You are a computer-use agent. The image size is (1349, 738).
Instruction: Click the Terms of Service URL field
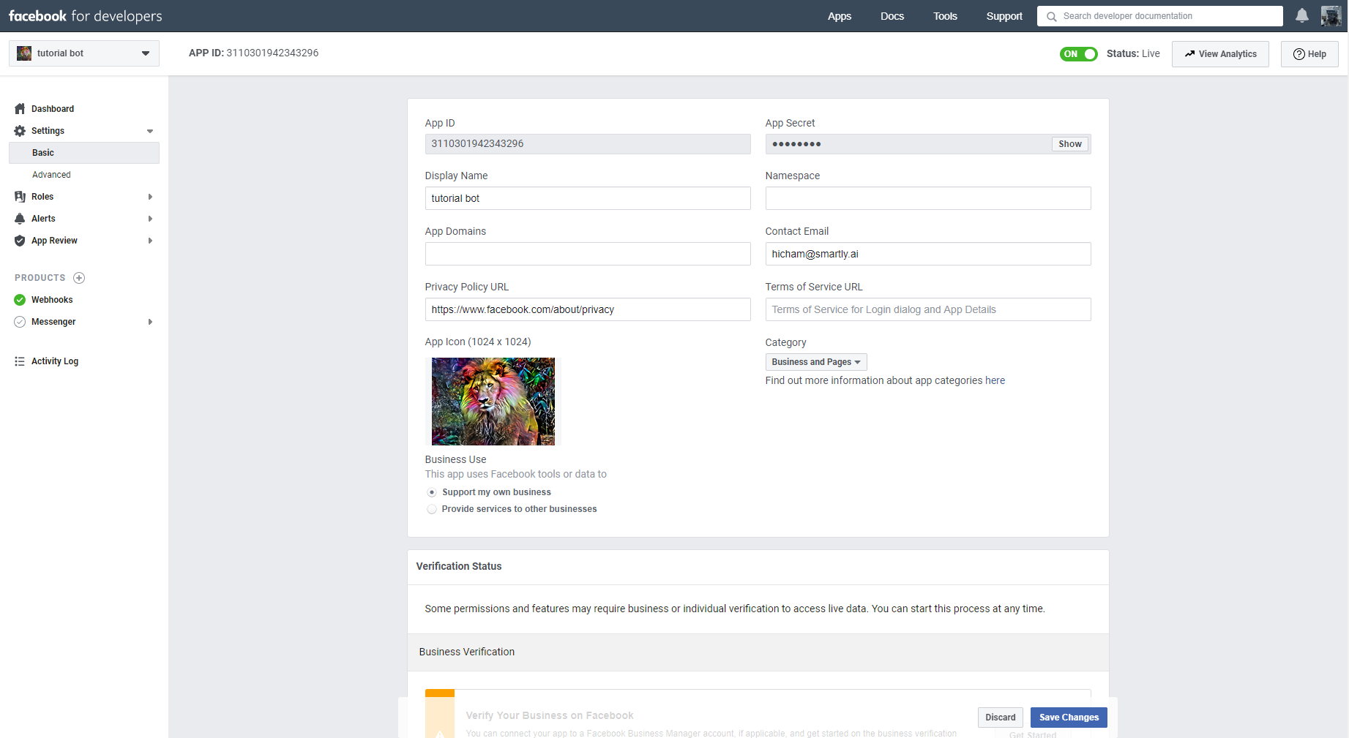click(x=928, y=309)
